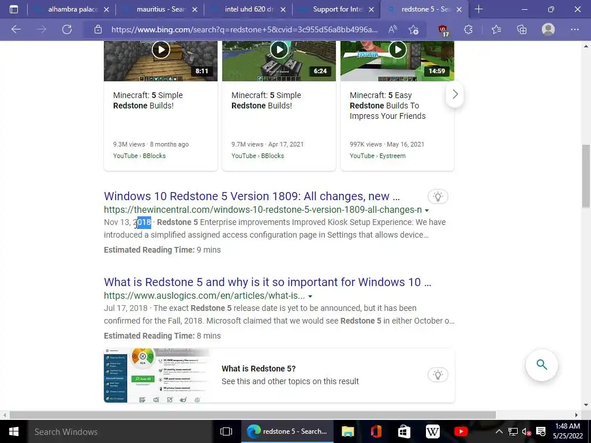Expand thewincentral.com URL dropdown arrow

click(427, 210)
